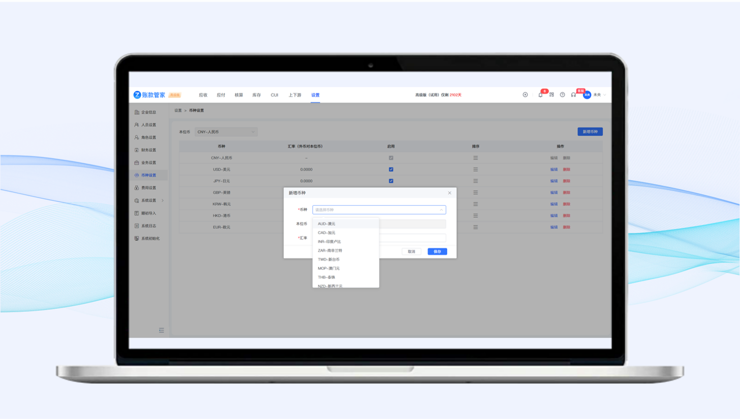Viewport: 740px width, 419px height.
Task: Click the notification bell icon
Action: [540, 95]
